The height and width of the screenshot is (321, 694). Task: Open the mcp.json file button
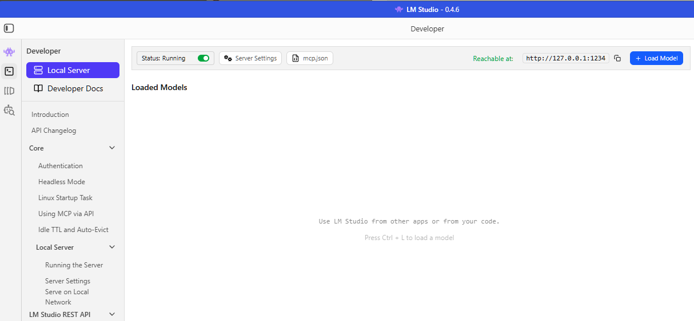point(310,58)
